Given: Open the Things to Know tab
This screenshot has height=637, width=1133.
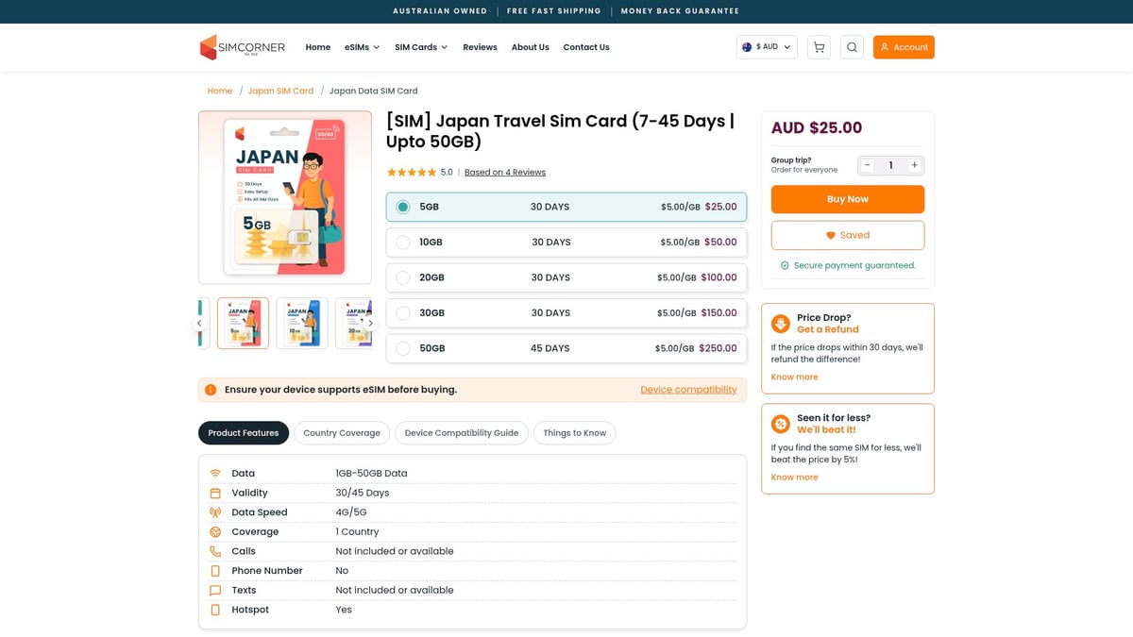Looking at the screenshot, I should (x=574, y=433).
